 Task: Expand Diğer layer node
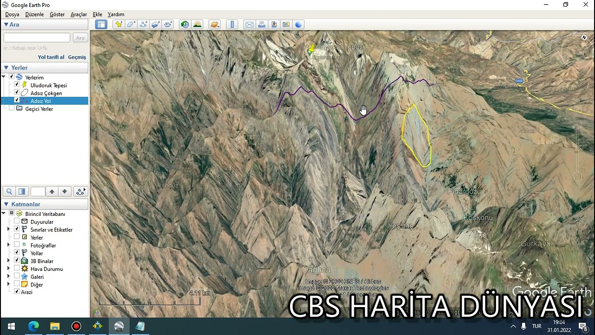(x=8, y=284)
